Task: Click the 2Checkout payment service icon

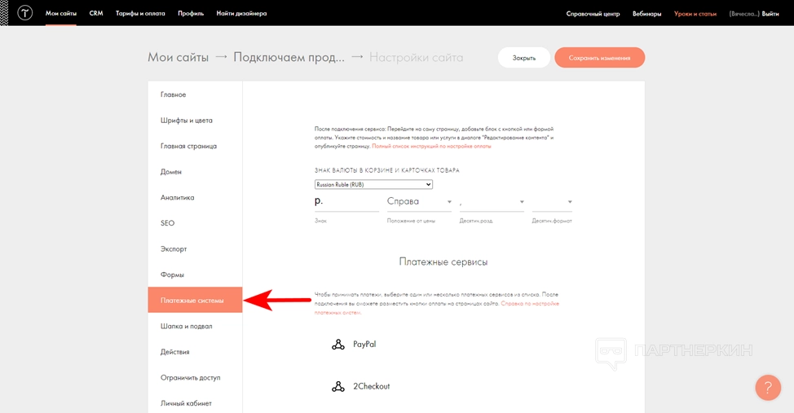Action: click(x=338, y=386)
